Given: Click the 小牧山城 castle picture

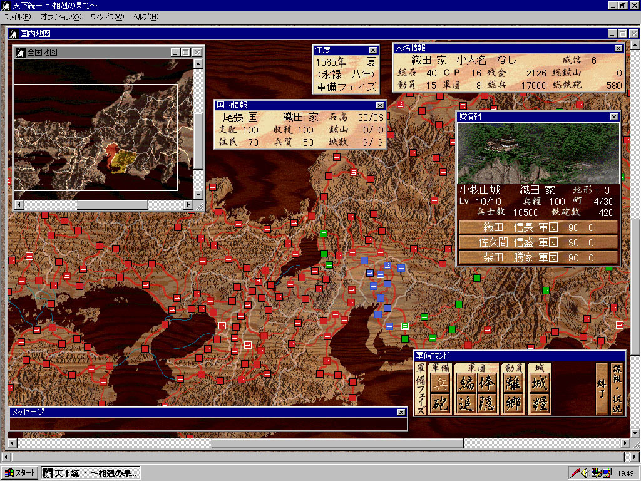Looking at the screenshot, I should point(538,152).
